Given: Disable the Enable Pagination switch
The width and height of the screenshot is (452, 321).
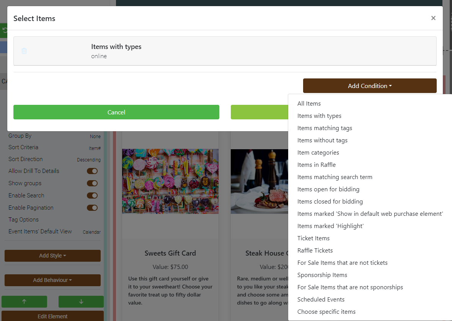Looking at the screenshot, I should [92, 208].
